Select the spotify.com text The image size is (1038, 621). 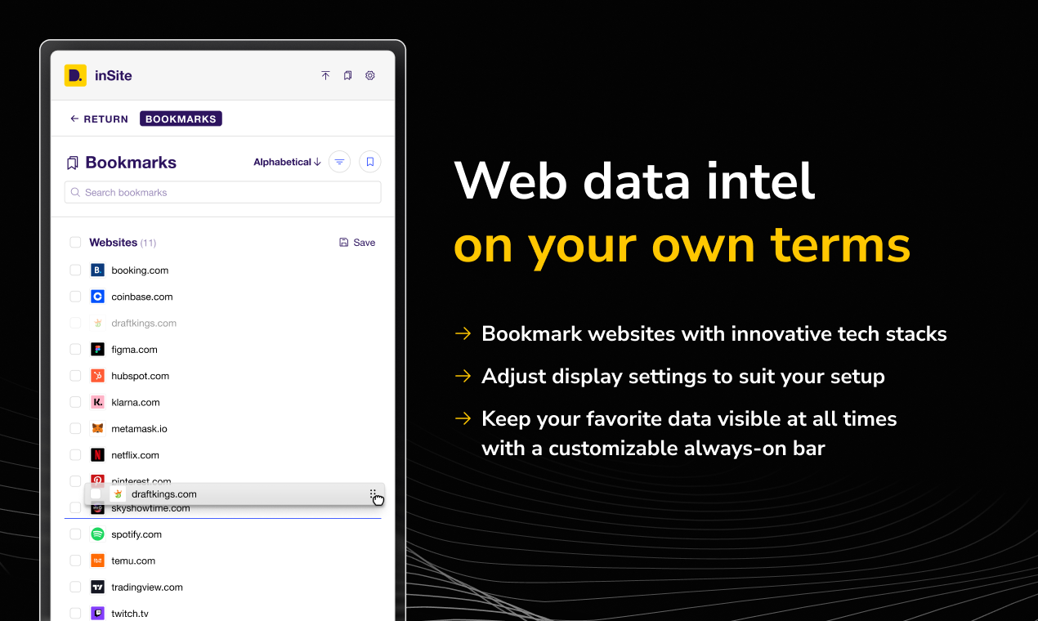[x=136, y=534]
